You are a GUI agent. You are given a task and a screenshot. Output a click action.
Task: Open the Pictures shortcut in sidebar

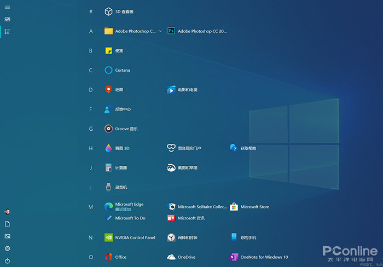pyautogui.click(x=7, y=236)
